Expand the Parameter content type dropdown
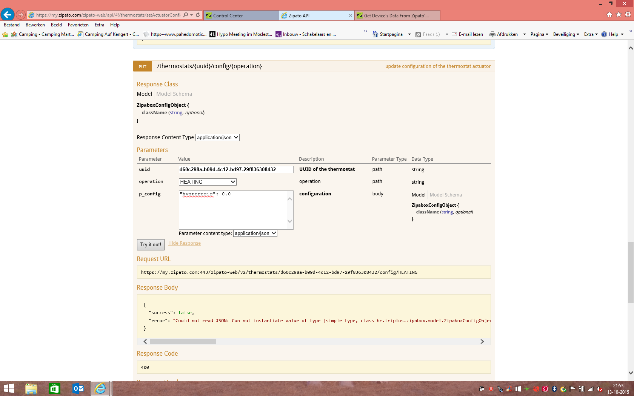 255,233
